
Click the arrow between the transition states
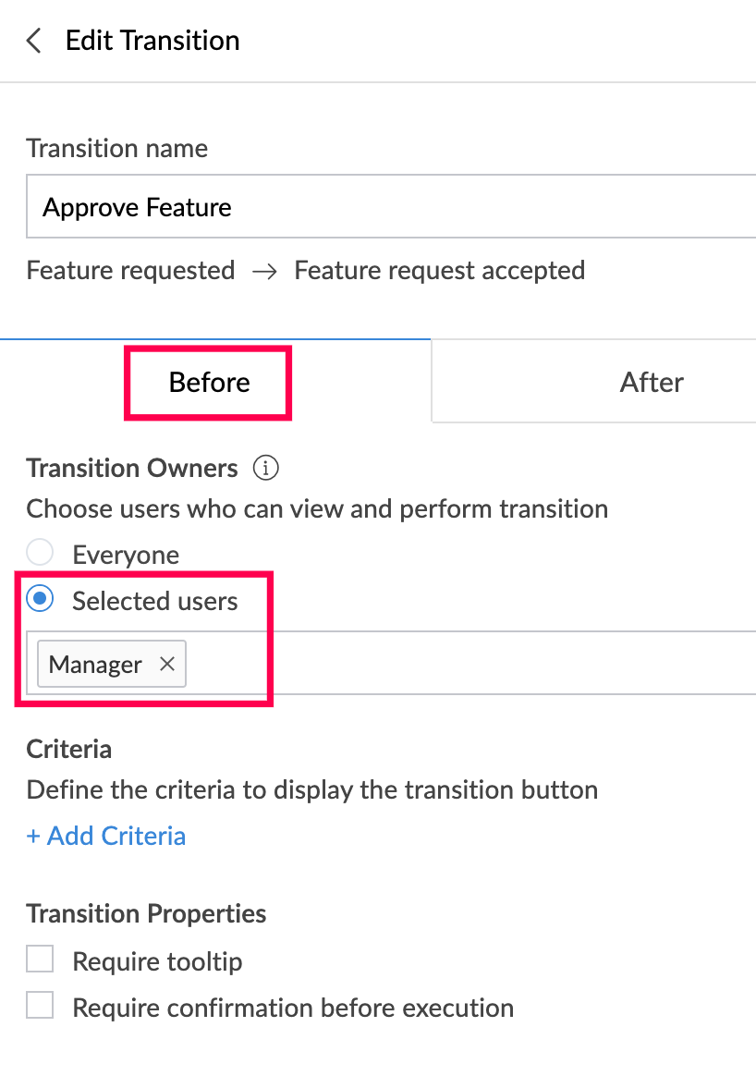pos(264,272)
